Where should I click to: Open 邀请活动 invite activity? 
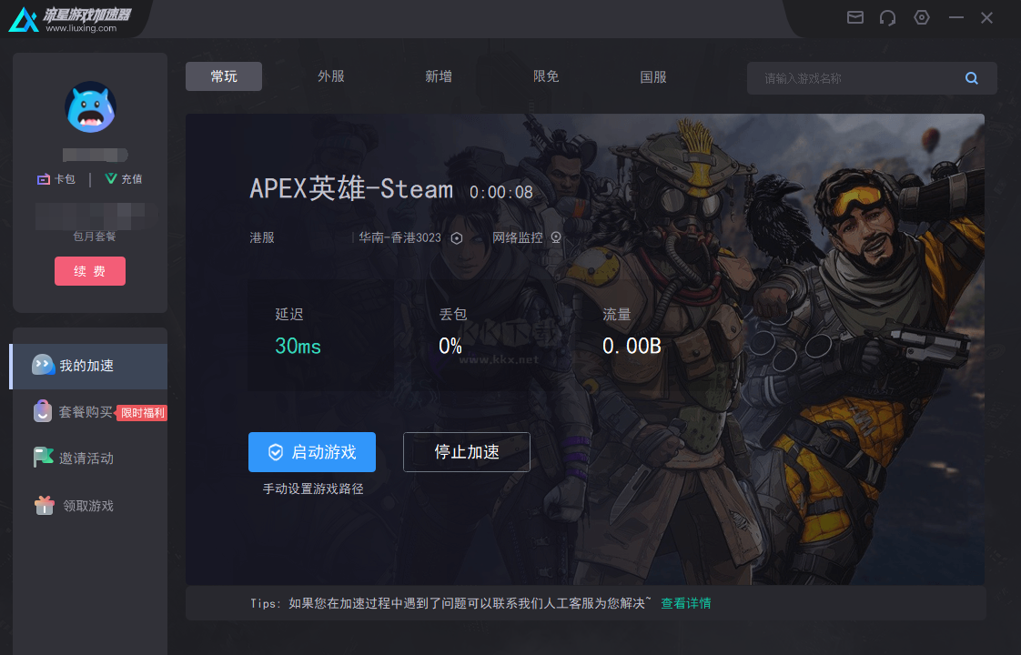89,458
